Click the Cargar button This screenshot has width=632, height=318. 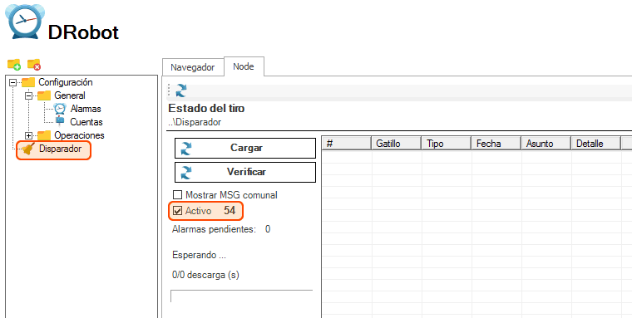point(245,148)
